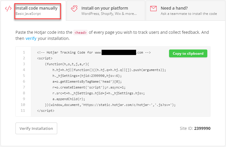Viewport: 226px width, 147px height.
Task: Follow the blue verify link
Action: coord(31,38)
